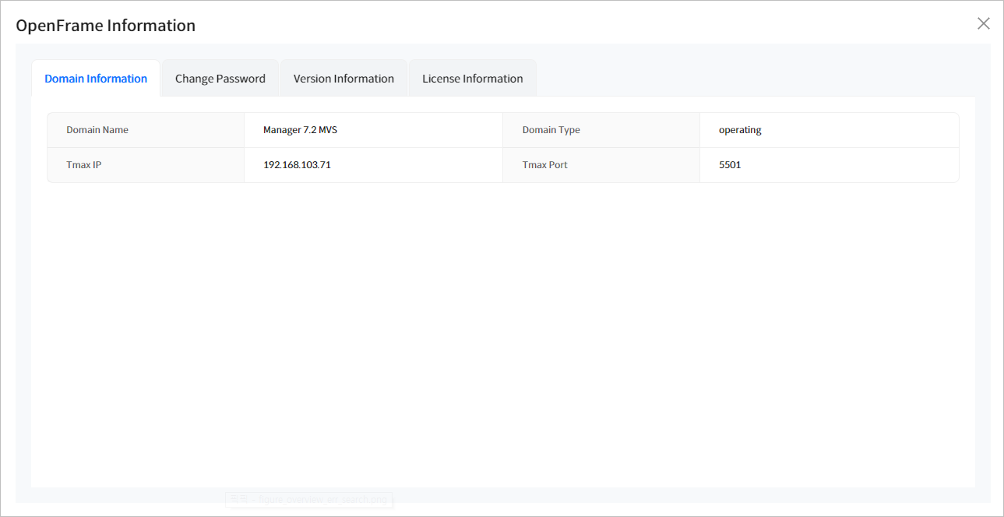Image resolution: width=1004 pixels, height=517 pixels.
Task: Click the Tmax IP label cell
Action: [x=83, y=165]
